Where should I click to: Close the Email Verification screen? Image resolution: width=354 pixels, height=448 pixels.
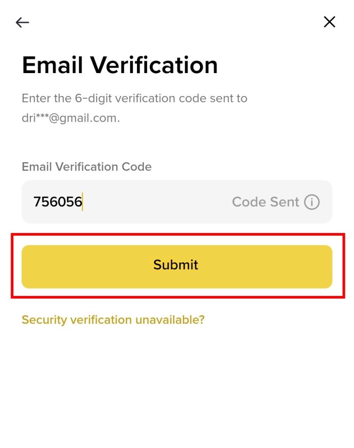pyautogui.click(x=329, y=22)
